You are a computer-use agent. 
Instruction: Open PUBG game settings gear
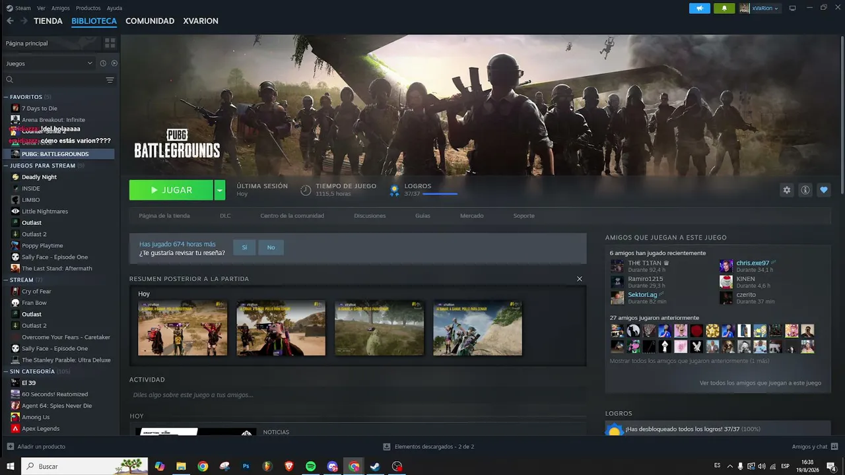click(786, 190)
